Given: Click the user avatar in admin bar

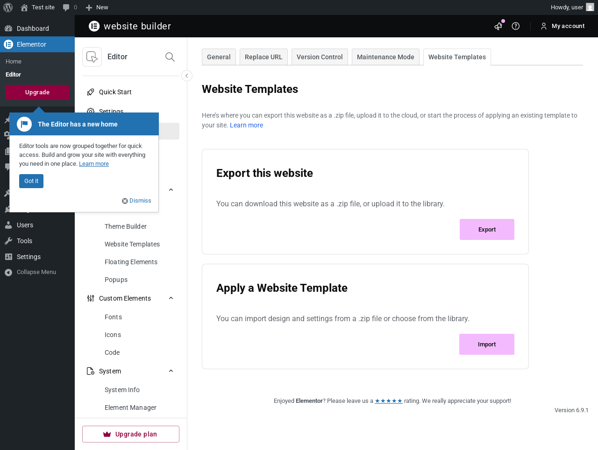Looking at the screenshot, I should tap(590, 7).
